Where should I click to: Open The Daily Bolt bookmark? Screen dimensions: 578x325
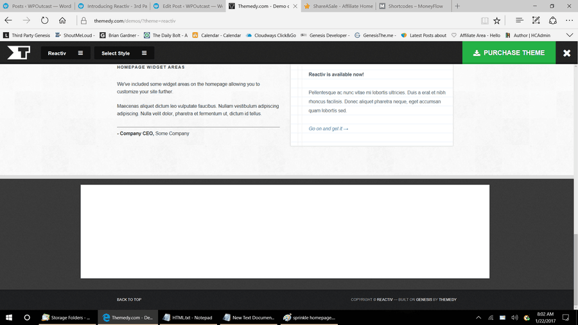(166, 35)
